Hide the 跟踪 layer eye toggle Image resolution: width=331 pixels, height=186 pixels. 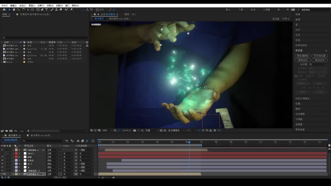click(2, 157)
